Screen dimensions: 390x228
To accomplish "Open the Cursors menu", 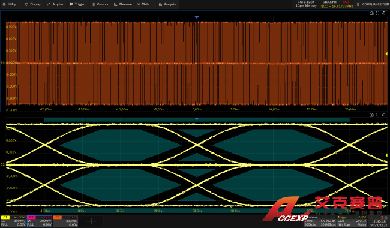I will click(100, 4).
